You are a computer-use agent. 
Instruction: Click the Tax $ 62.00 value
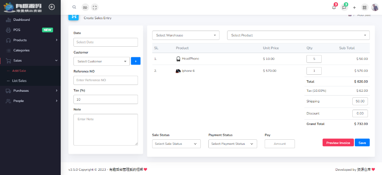(362, 90)
